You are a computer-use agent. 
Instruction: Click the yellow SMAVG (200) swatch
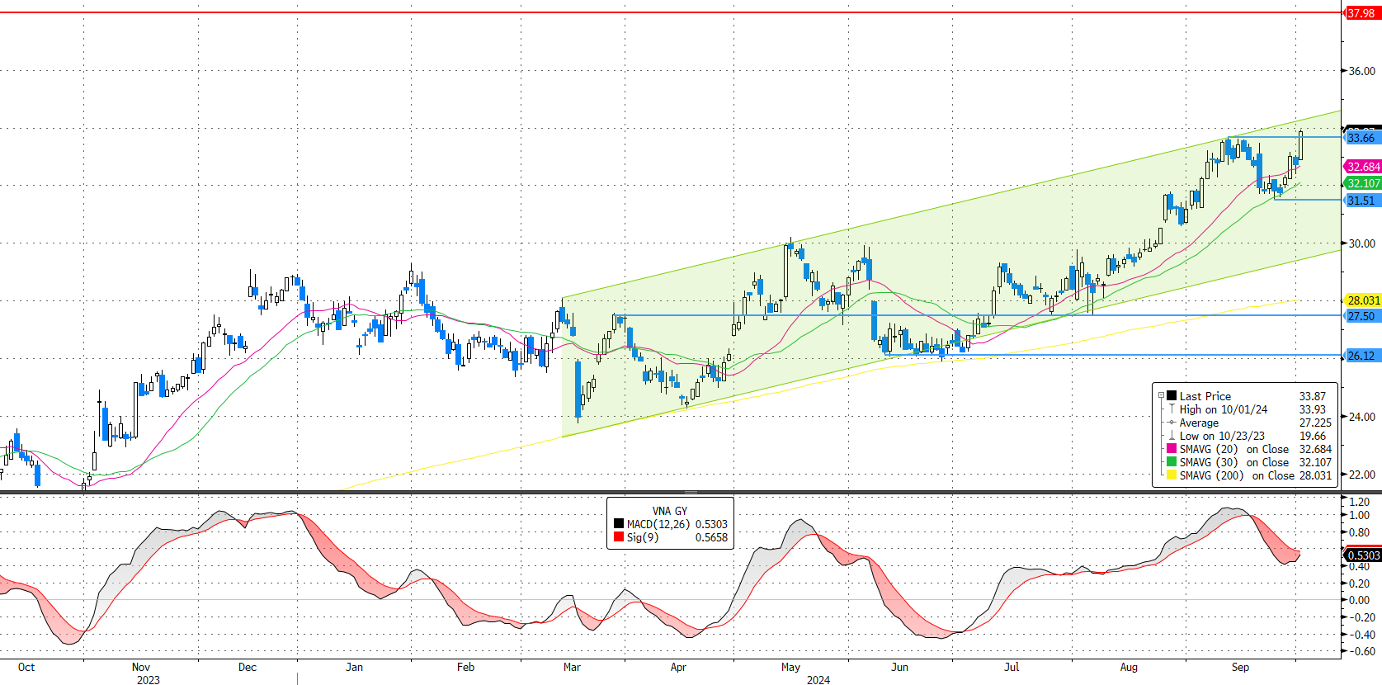[1171, 475]
